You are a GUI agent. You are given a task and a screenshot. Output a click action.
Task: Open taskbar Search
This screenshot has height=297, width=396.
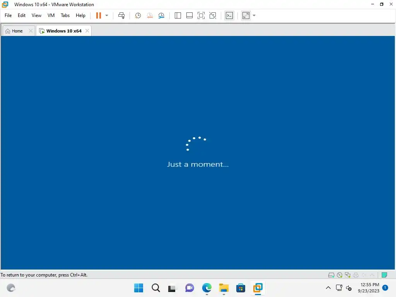[156, 288]
